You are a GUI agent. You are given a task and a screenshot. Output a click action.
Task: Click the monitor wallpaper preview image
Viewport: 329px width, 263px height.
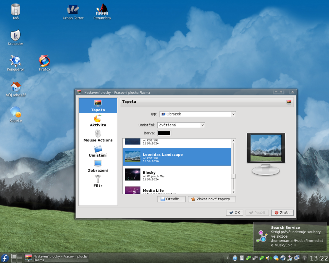(266, 148)
